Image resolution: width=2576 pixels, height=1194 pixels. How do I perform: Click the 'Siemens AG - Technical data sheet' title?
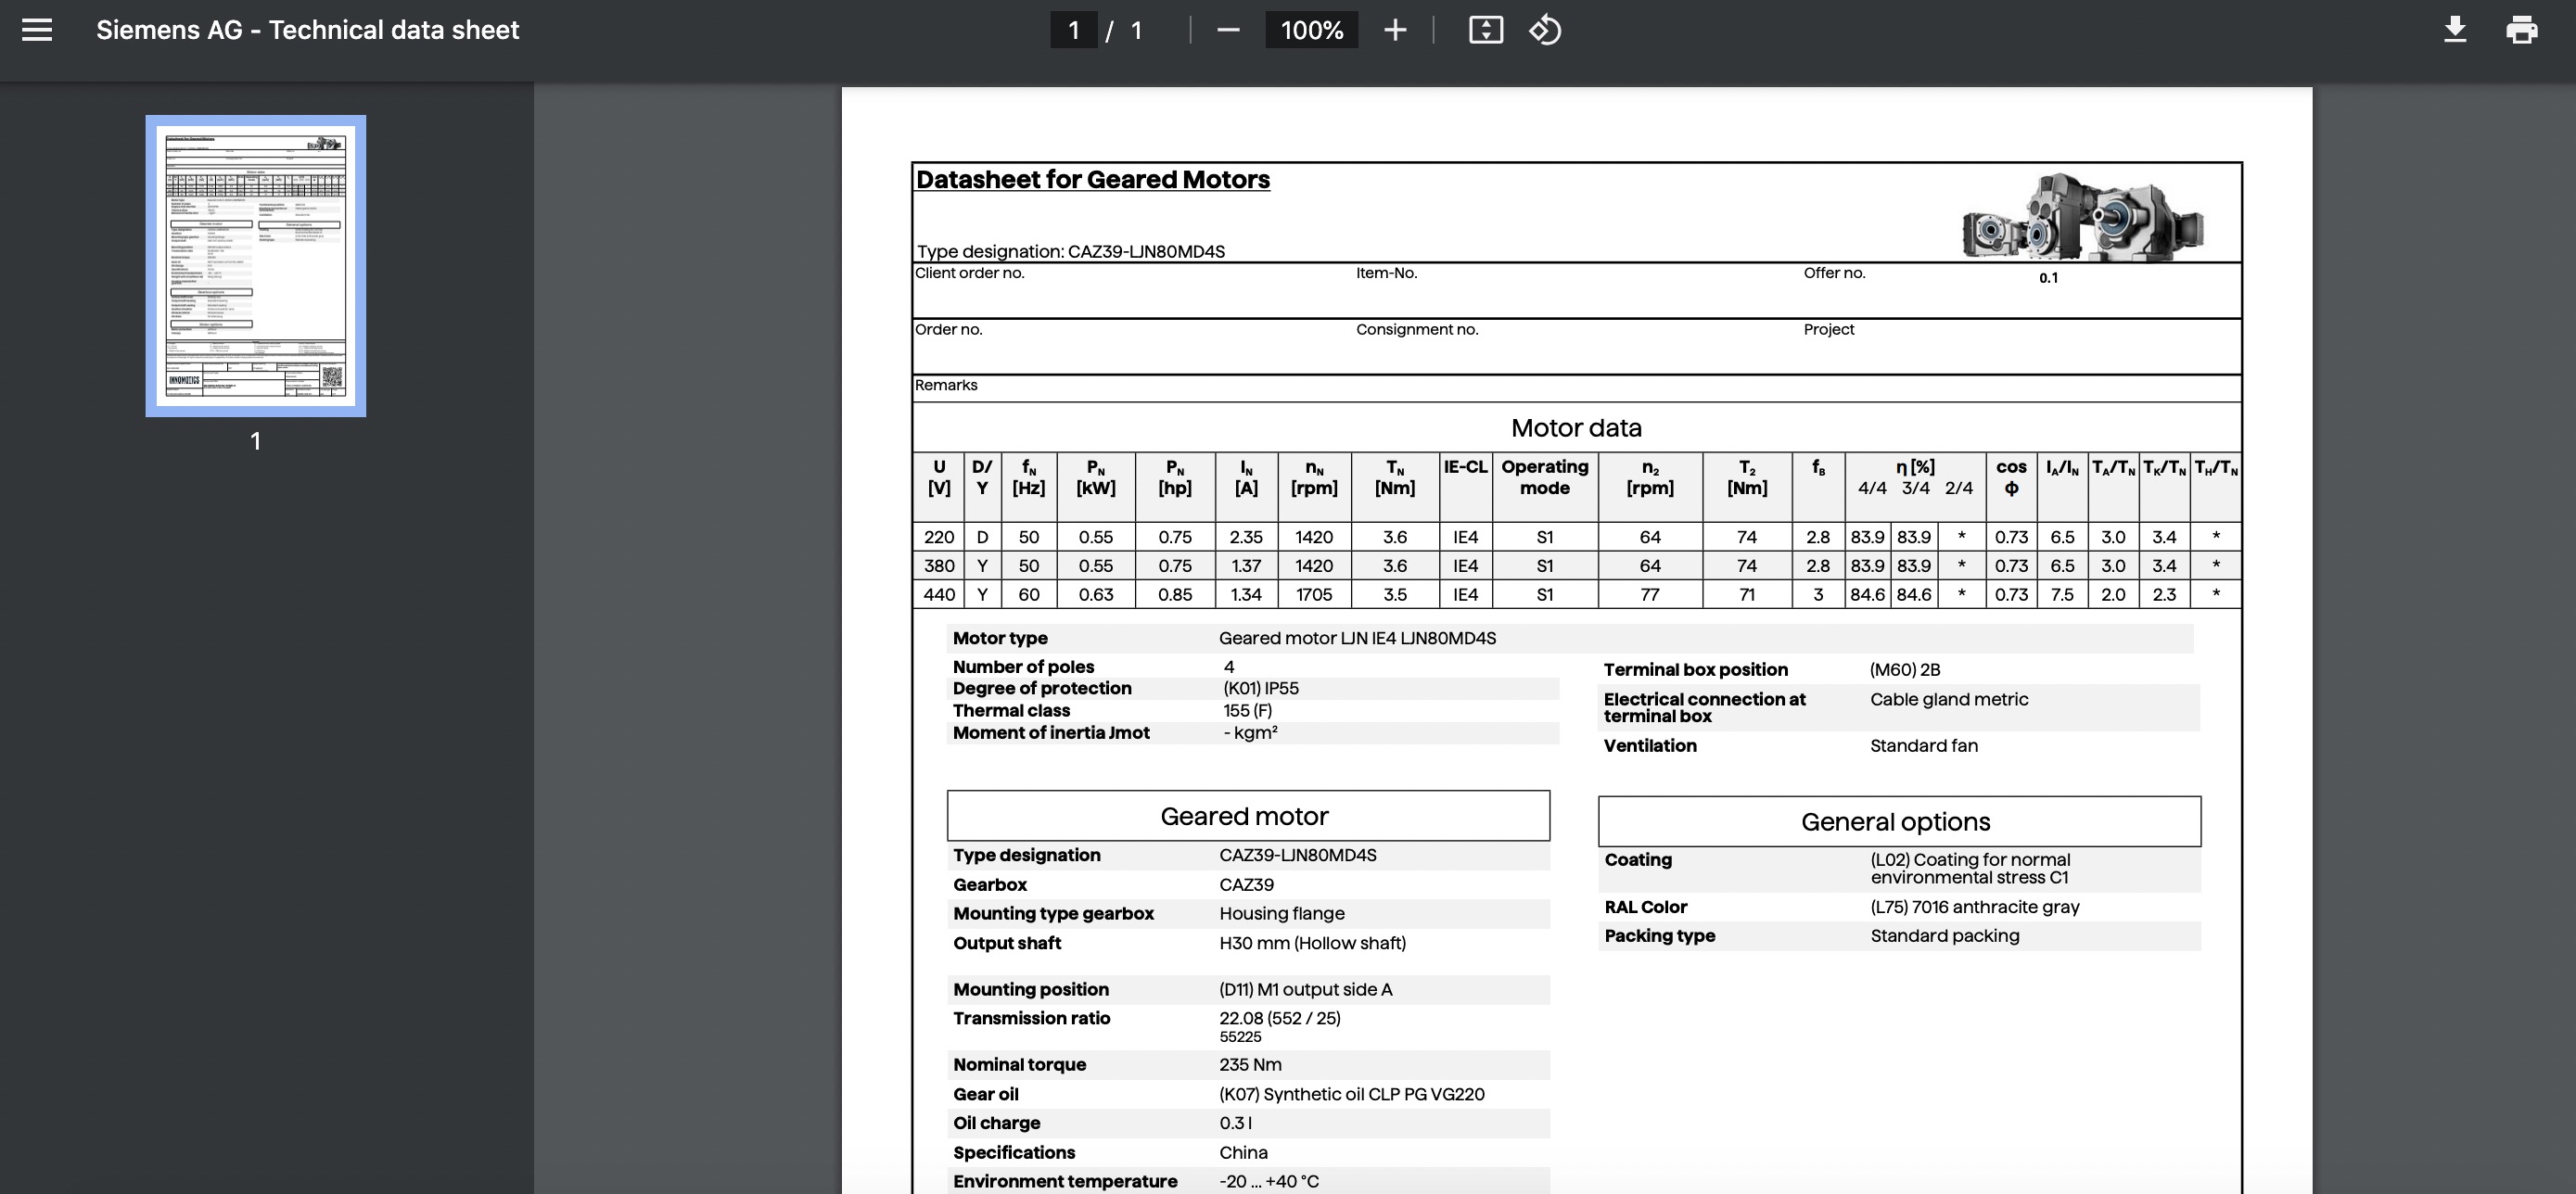tap(307, 30)
